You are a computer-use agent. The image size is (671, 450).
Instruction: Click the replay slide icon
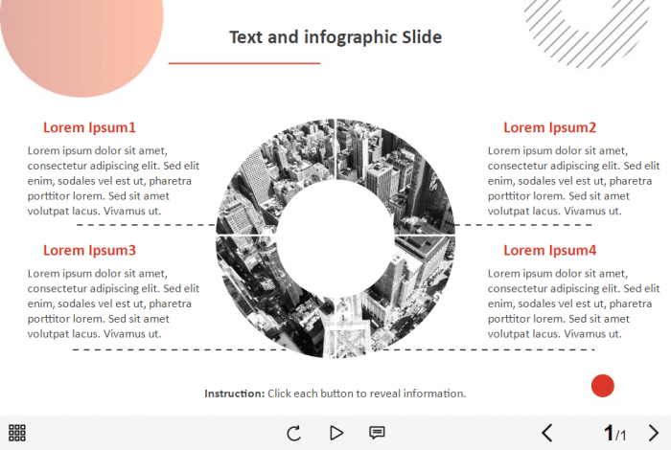tap(294, 433)
